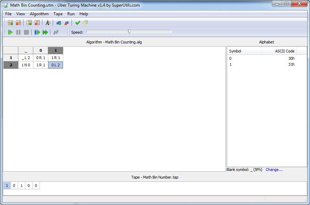Open the Run menu
The image size is (310, 205).
click(x=70, y=14)
